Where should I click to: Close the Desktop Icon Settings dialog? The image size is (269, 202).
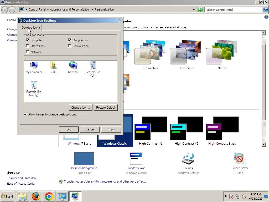point(120,21)
